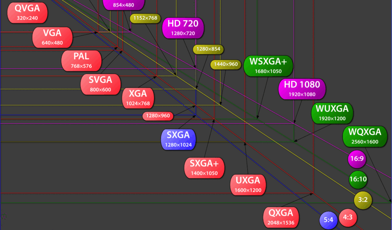Click the 16:10 green ratio circle

(358, 179)
